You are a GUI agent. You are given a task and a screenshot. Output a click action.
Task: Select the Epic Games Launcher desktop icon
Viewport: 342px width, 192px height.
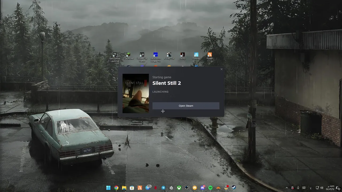pos(115,57)
